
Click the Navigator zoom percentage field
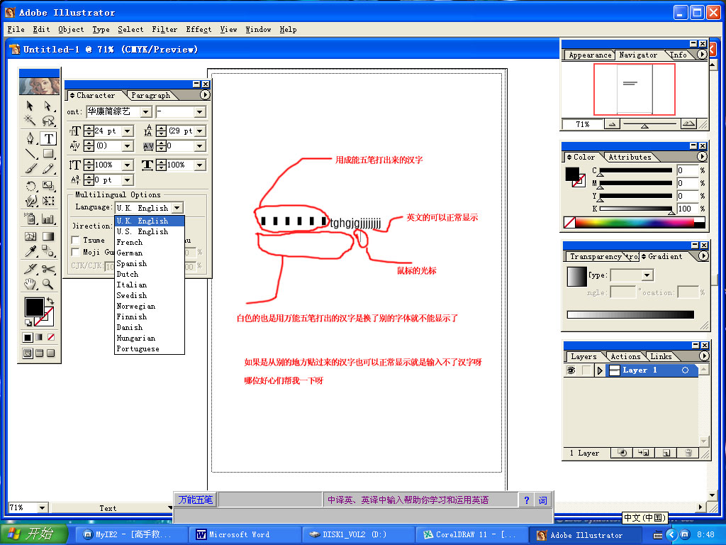click(x=582, y=124)
